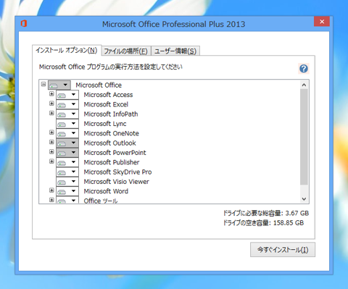
Task: Click scrollbar up arrow in feature list
Action: click(304, 85)
